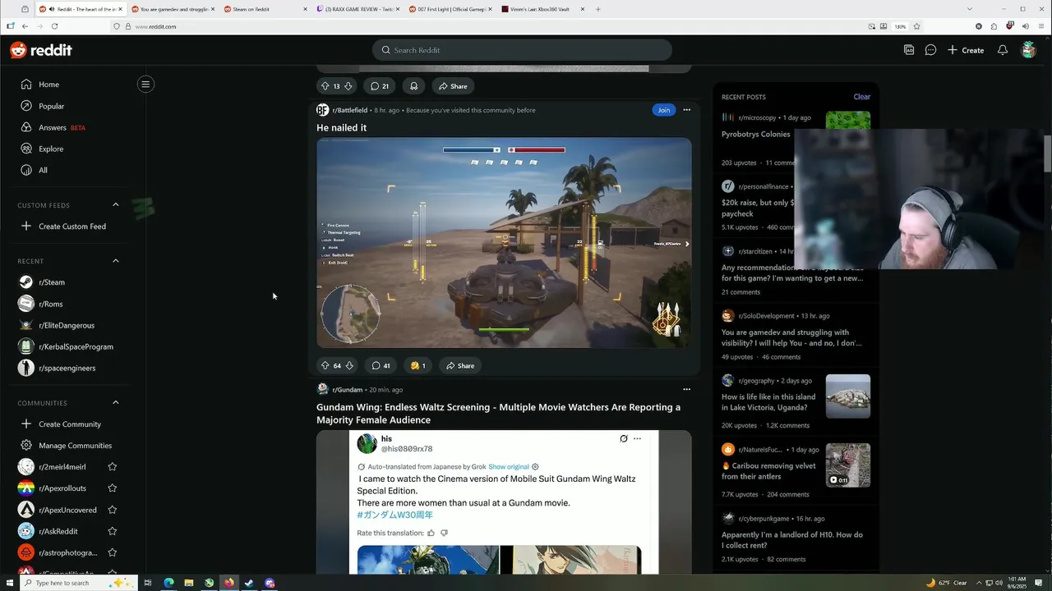
Task: Open the notifications bell
Action: 1002,50
